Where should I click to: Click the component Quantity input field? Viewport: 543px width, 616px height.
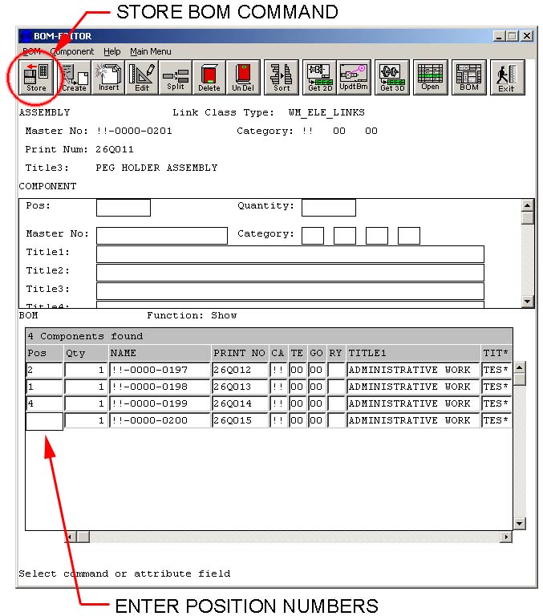pos(328,208)
